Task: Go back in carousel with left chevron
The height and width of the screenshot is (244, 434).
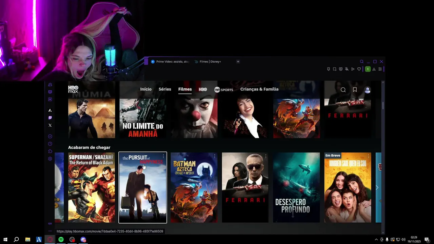Action: [x=59, y=187]
